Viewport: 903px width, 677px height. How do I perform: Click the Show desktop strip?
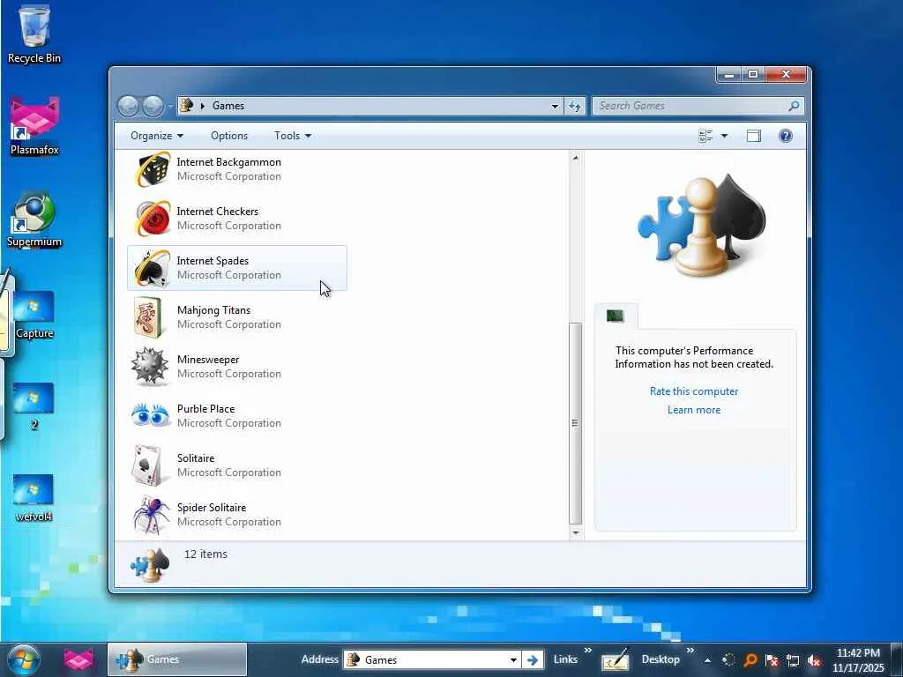[897, 659]
